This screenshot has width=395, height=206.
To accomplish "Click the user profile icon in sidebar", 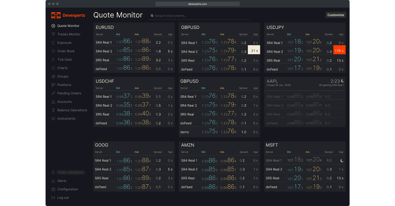I will coord(53,172).
